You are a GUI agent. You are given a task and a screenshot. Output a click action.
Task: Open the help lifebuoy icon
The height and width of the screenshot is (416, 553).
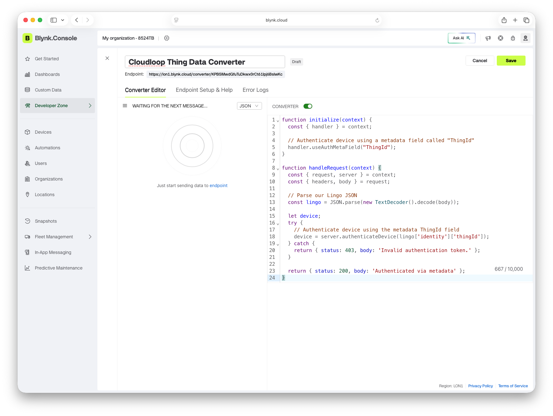click(x=501, y=38)
